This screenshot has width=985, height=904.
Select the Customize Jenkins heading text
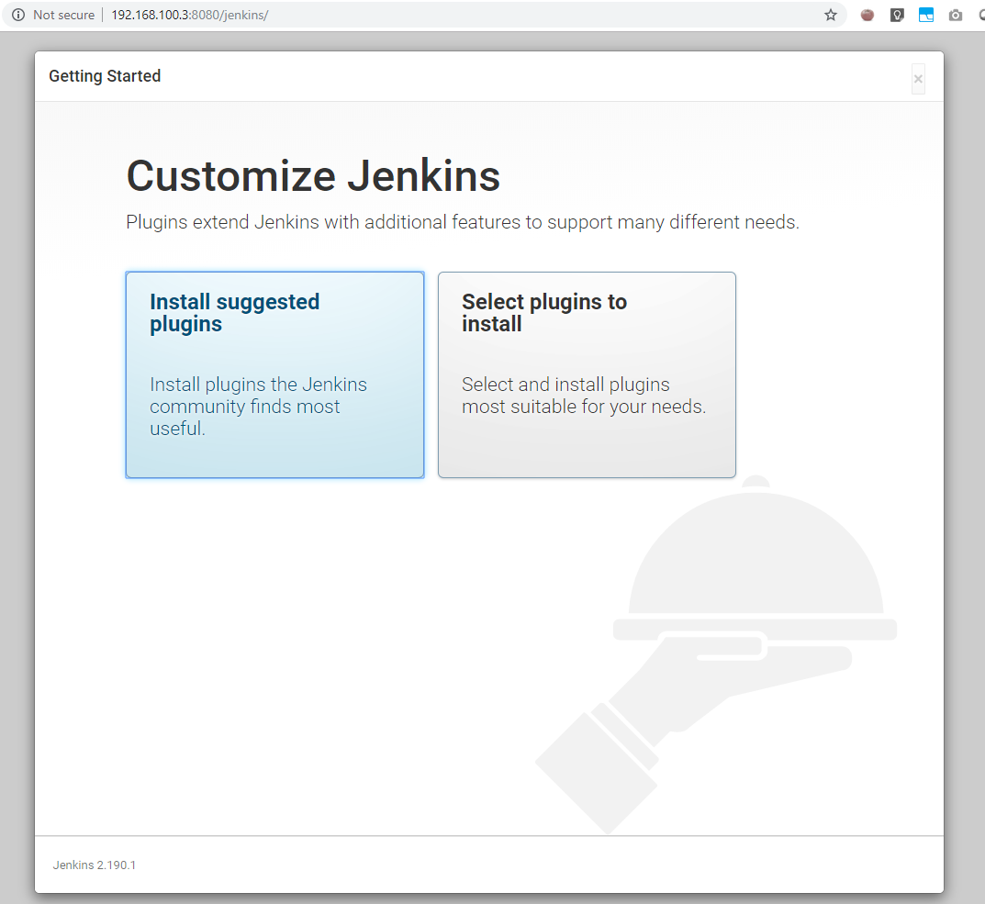click(313, 175)
